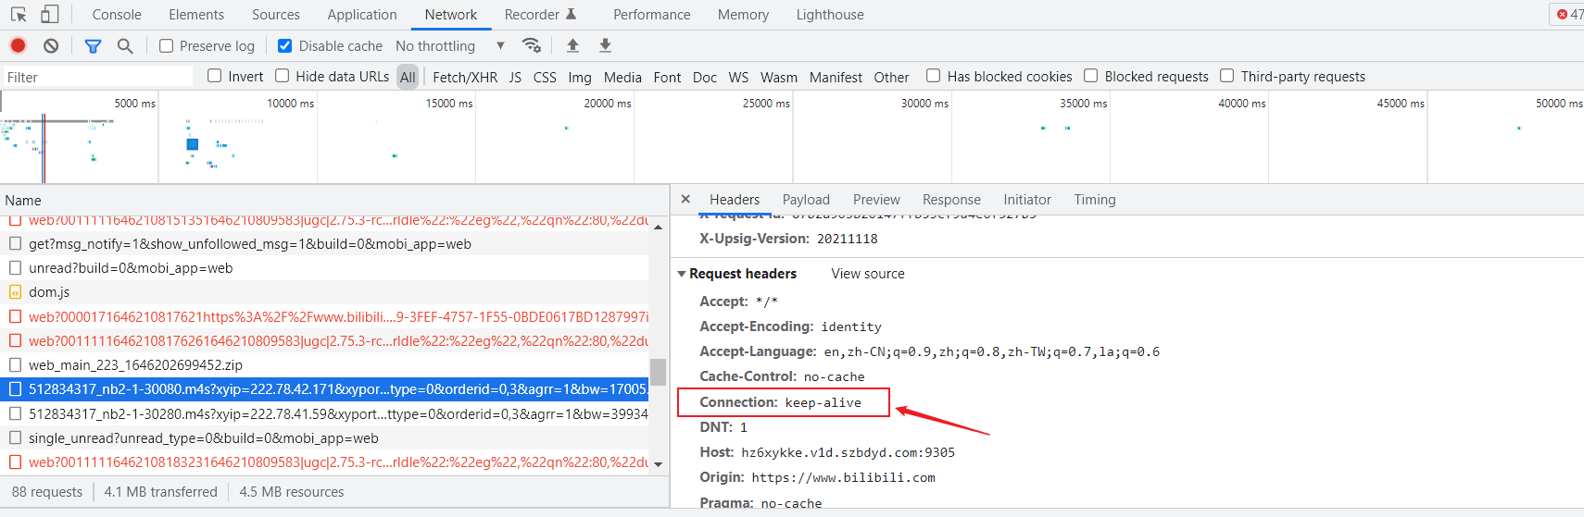
Task: Filter requests by Img
Action: tap(580, 77)
